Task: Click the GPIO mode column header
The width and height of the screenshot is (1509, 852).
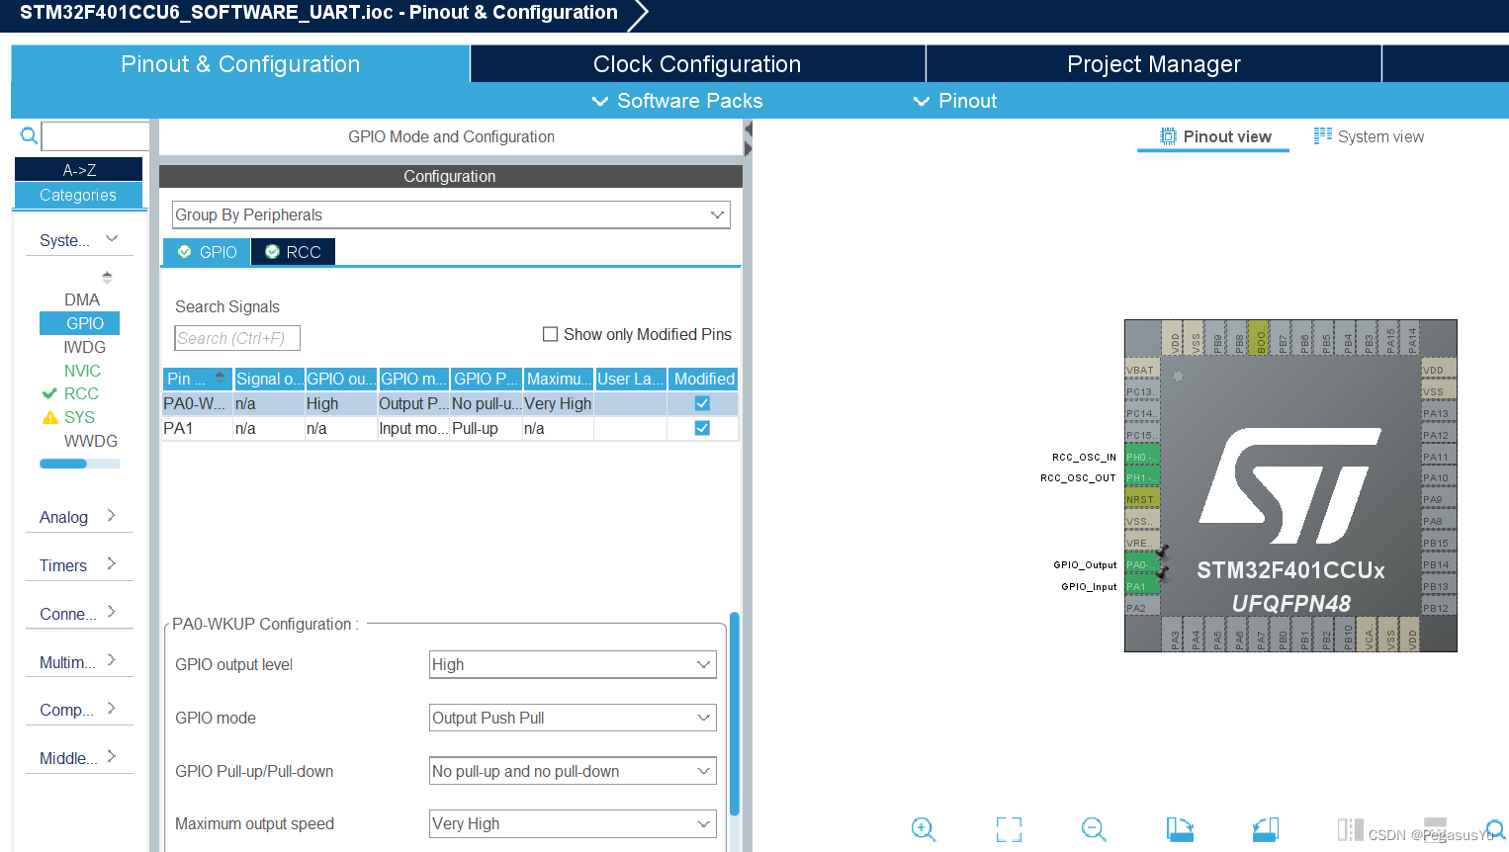Action: (x=413, y=379)
